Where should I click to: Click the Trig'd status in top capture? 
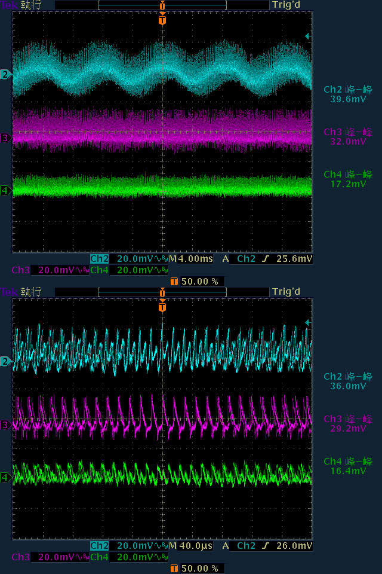click(285, 5)
